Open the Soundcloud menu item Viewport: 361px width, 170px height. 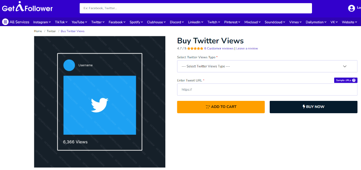pos(275,22)
